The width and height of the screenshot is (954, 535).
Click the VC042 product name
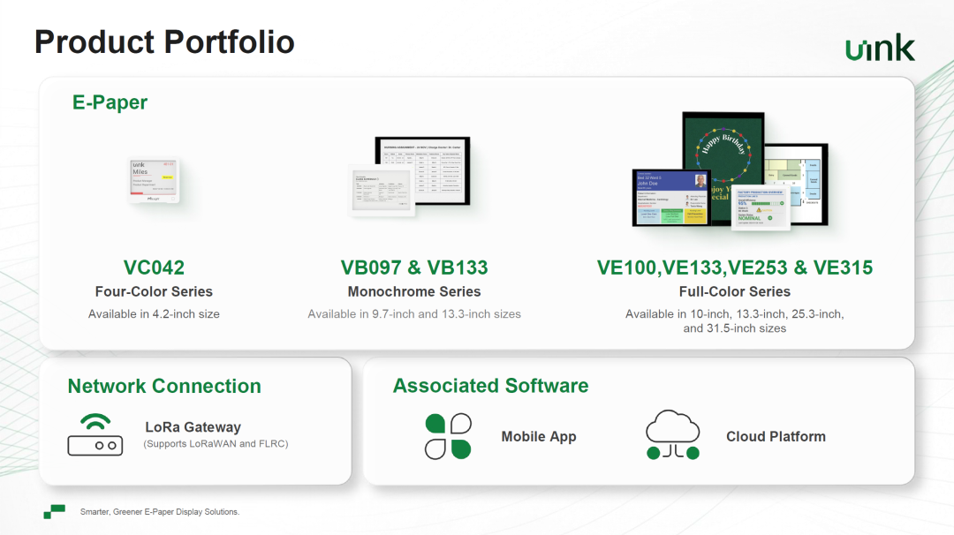coord(154,267)
